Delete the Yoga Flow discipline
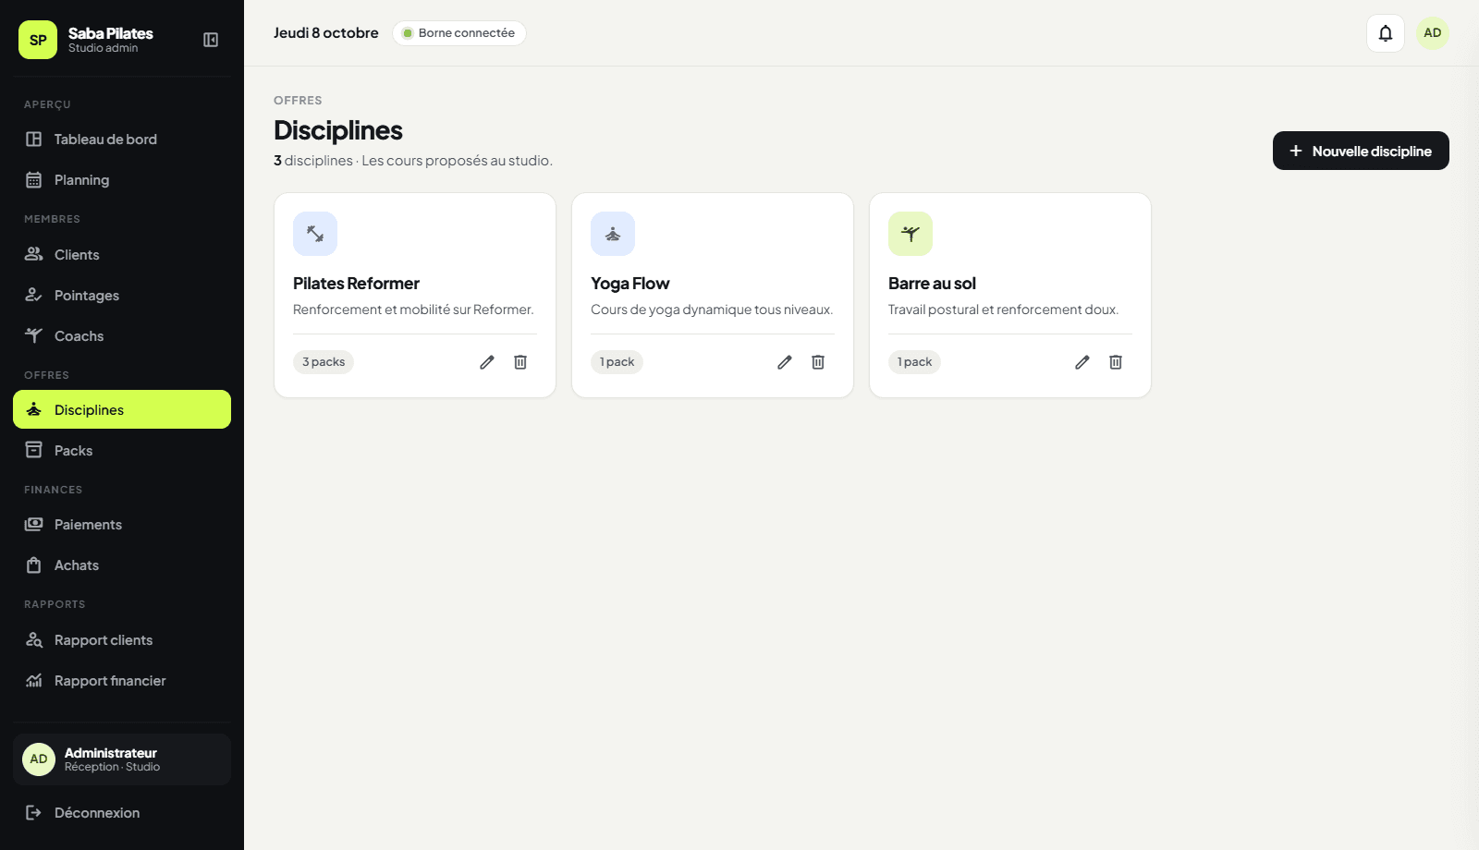The image size is (1479, 850). (x=818, y=362)
